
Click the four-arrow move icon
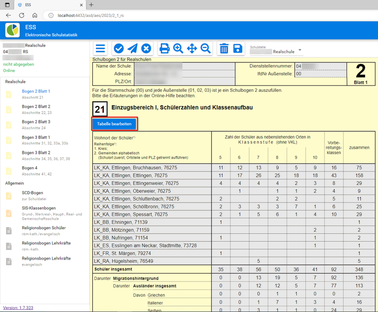click(x=192, y=48)
